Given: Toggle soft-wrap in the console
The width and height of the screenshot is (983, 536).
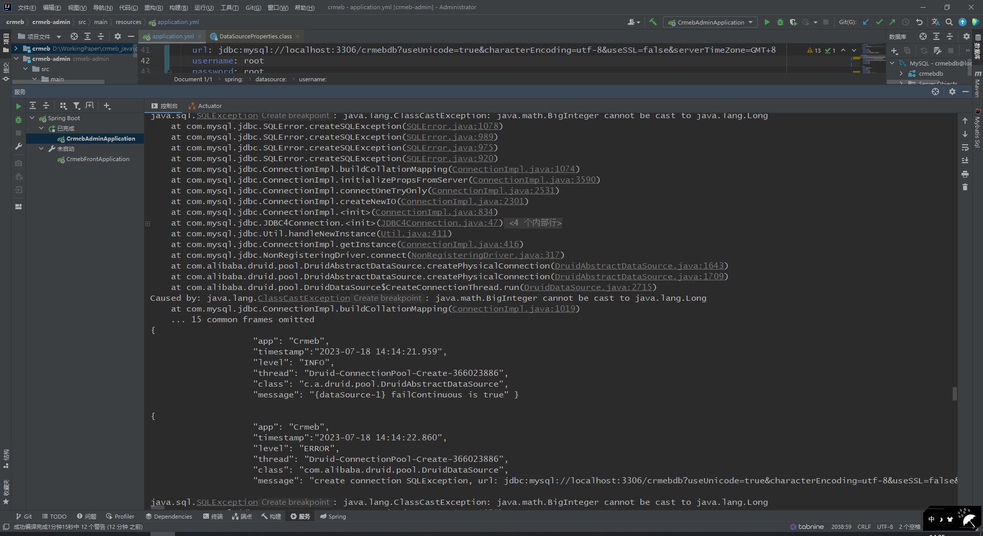Looking at the screenshot, I should click(965, 147).
